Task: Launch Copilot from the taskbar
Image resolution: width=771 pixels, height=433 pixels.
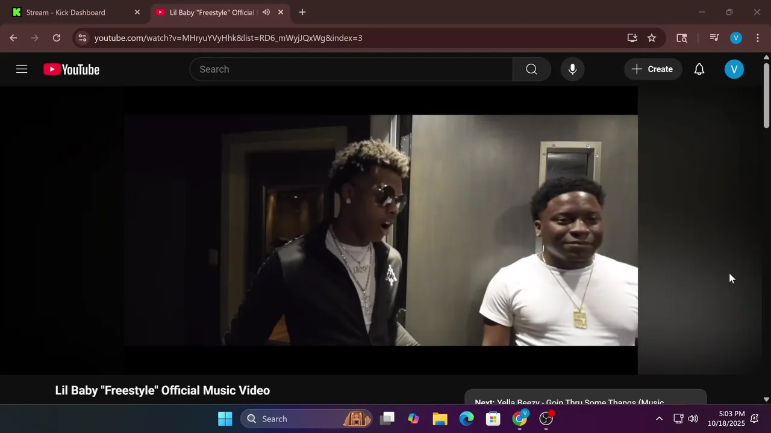Action: [x=413, y=419]
